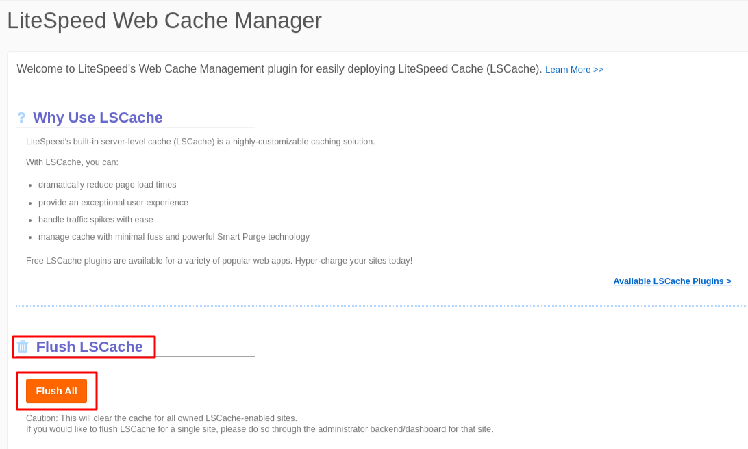The width and height of the screenshot is (748, 449).
Task: Click the bullet 'provide an exceptional user experience'
Action: pos(113,202)
